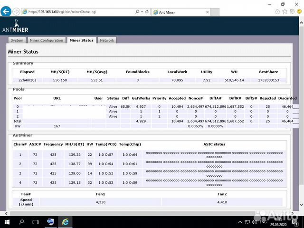The image size is (304, 228).
Task: Click pool 0 GetWorks value 4,927
Action: (141, 106)
